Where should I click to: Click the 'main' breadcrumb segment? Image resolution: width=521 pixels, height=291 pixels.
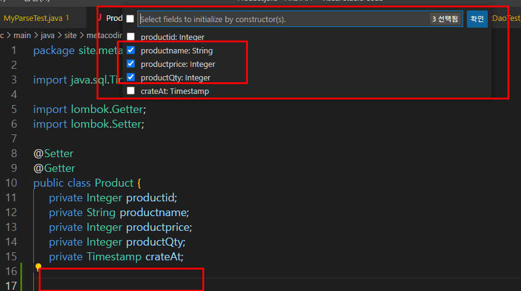click(22, 35)
